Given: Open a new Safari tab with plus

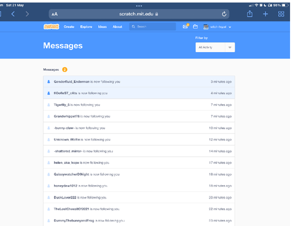Looking at the screenshot, I should click(266, 14).
